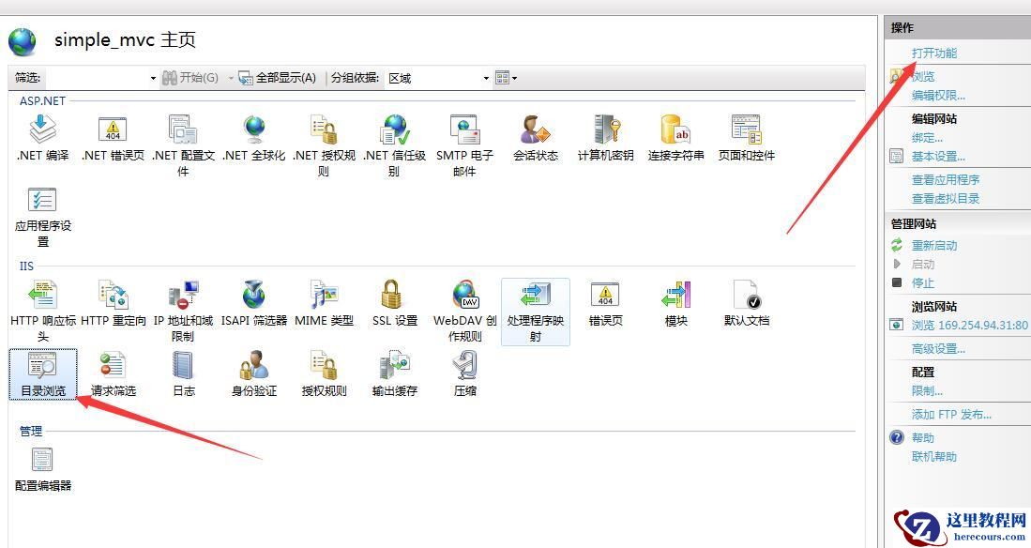Open the IIS 授权规则 icon

pos(324,365)
